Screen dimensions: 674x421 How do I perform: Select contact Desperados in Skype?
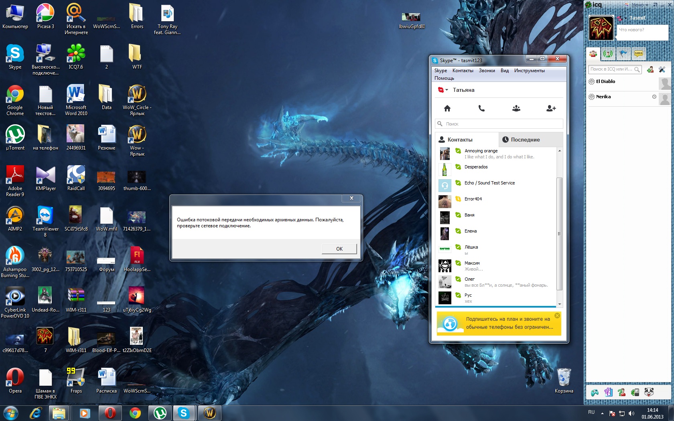coord(497,170)
